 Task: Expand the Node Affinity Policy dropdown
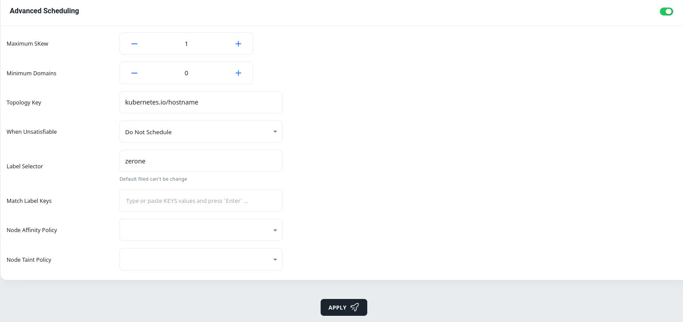click(x=201, y=230)
